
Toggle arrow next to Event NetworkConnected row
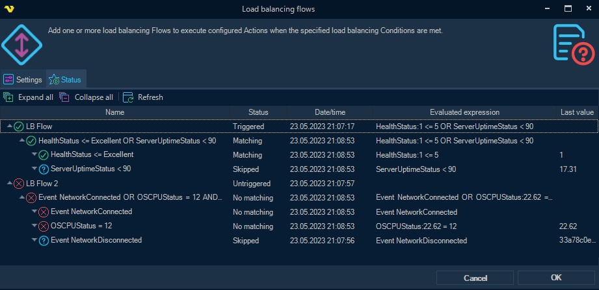click(34, 212)
